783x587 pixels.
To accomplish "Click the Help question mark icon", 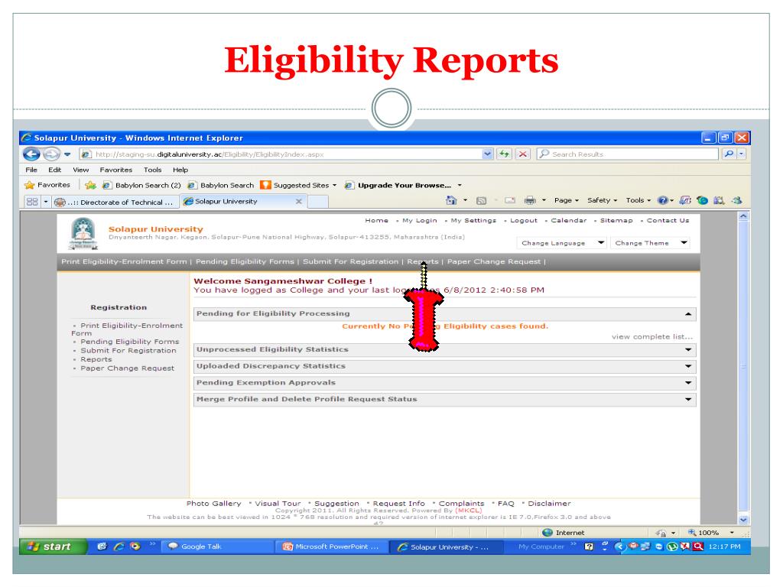I will pyautogui.click(x=663, y=200).
